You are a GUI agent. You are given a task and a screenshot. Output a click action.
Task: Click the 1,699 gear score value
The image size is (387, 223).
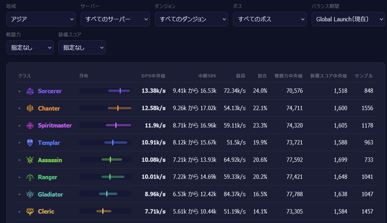click(x=340, y=160)
